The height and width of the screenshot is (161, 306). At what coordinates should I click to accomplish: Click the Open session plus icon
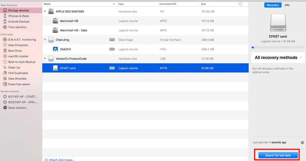point(5,107)
